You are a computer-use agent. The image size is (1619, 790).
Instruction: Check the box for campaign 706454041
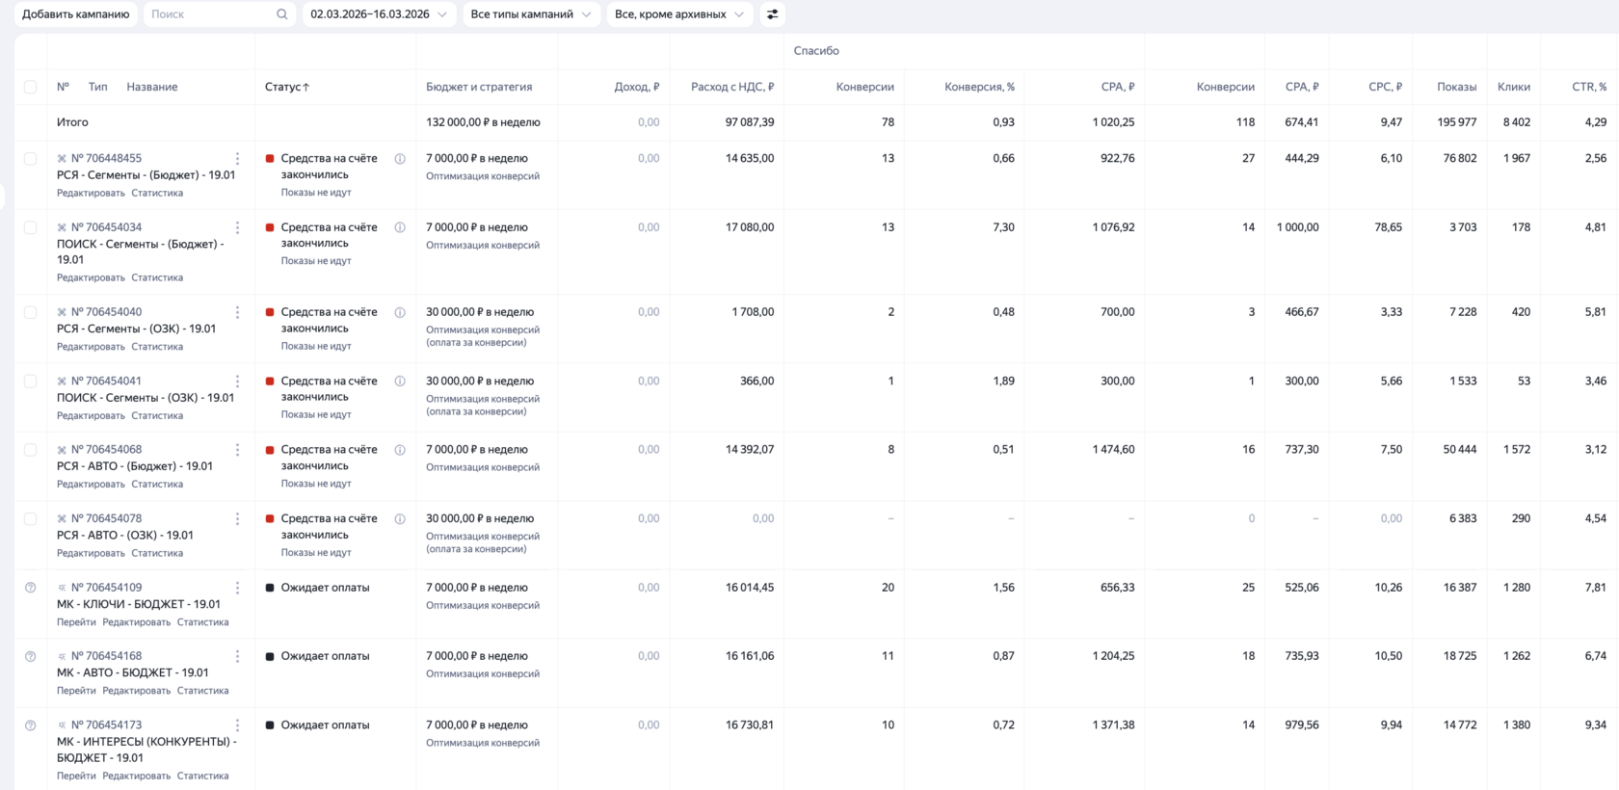30,382
